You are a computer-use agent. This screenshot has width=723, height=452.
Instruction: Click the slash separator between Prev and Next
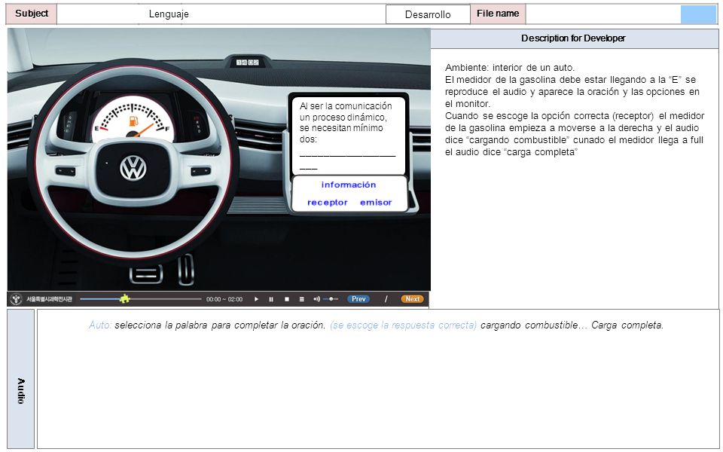[x=386, y=299]
